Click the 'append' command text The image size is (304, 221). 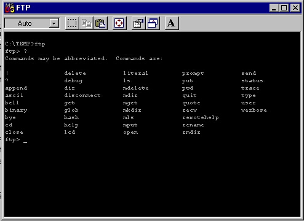(x=16, y=88)
